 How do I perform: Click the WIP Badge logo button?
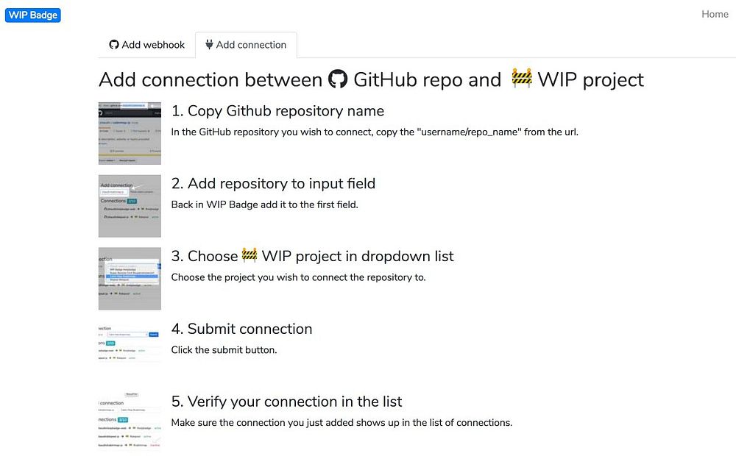pyautogui.click(x=32, y=15)
